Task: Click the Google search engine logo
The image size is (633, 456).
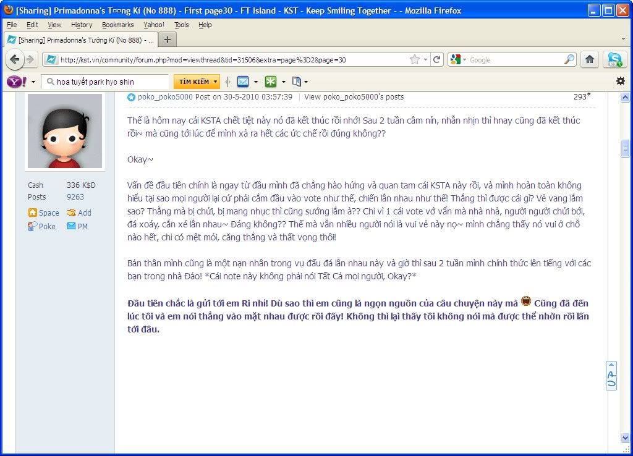Action: pyautogui.click(x=456, y=60)
